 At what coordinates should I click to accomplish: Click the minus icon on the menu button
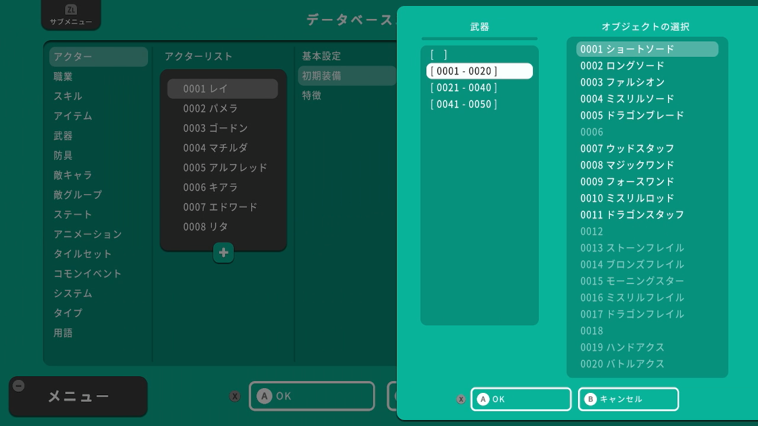tap(18, 386)
